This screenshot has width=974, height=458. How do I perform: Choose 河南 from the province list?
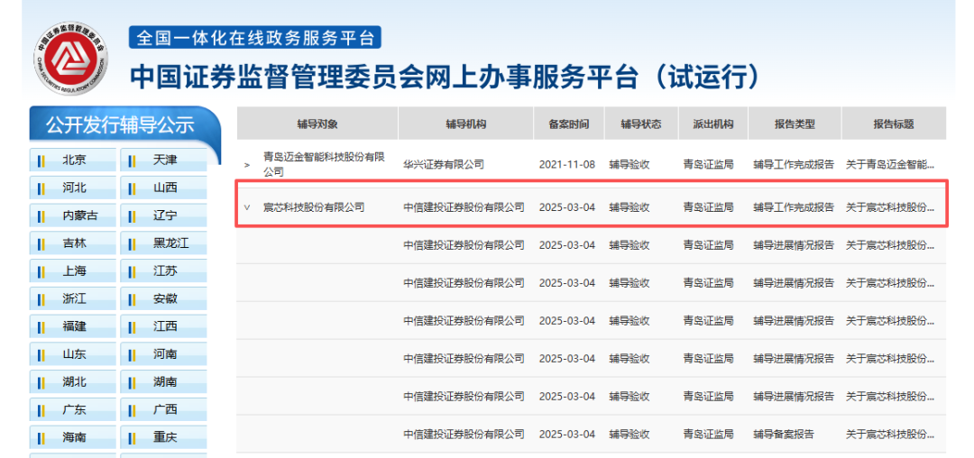pyautogui.click(x=163, y=354)
